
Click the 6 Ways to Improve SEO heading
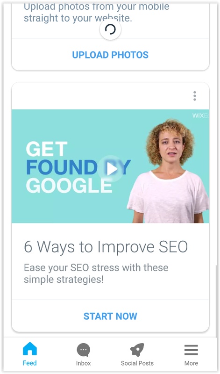pyautogui.click(x=106, y=247)
